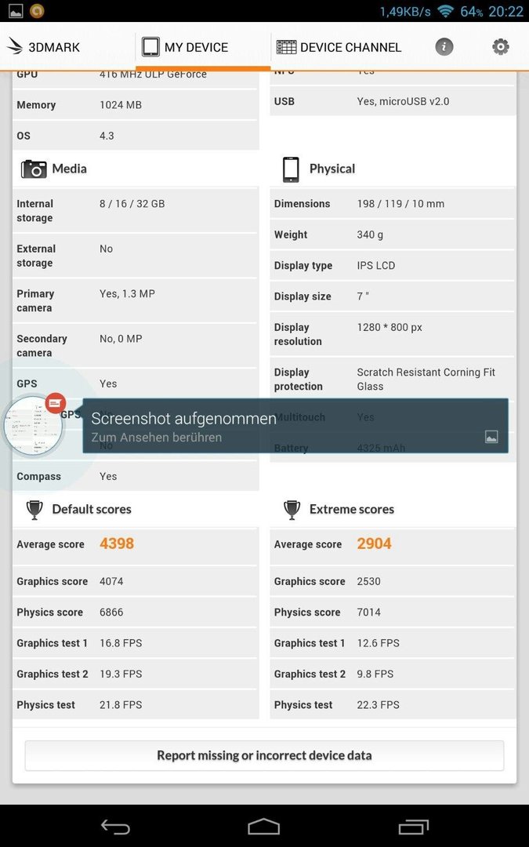Tap the phone icon beside Physical
Image resolution: width=529 pixels, height=847 pixels.
click(x=291, y=169)
